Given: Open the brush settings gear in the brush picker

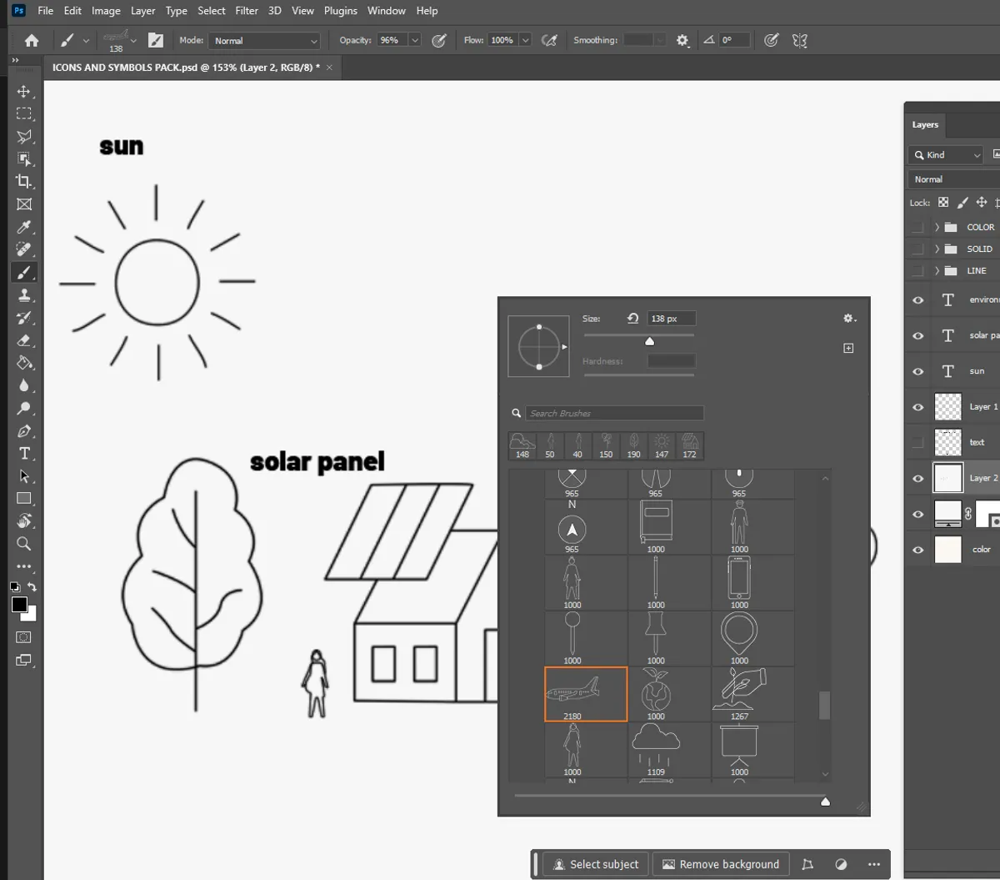Looking at the screenshot, I should [848, 318].
